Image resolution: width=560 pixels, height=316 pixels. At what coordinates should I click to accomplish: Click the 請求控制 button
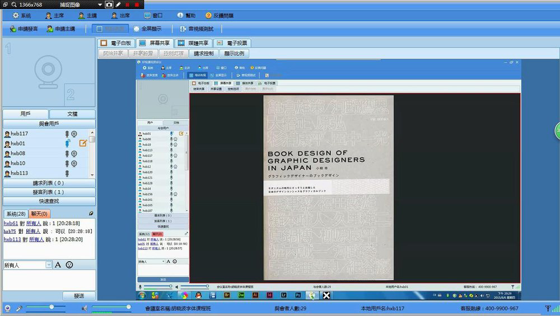[204, 54]
